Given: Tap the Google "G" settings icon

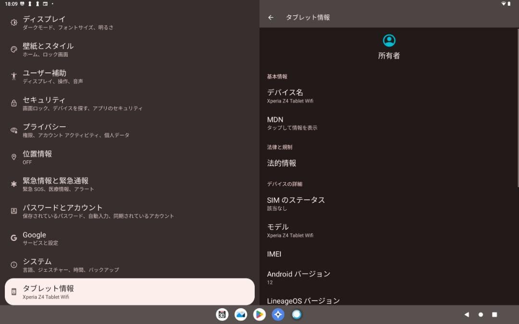Looking at the screenshot, I should pyautogui.click(x=14, y=238).
